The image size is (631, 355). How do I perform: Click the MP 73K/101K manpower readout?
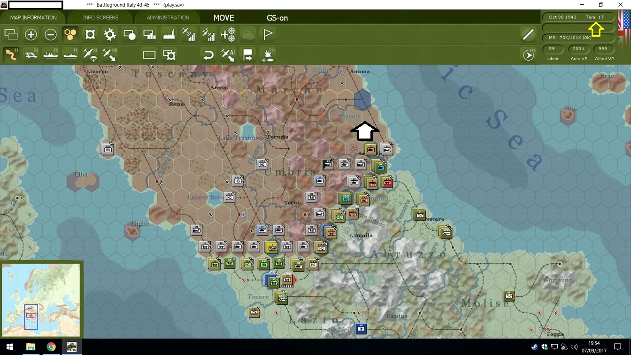pyautogui.click(x=578, y=38)
